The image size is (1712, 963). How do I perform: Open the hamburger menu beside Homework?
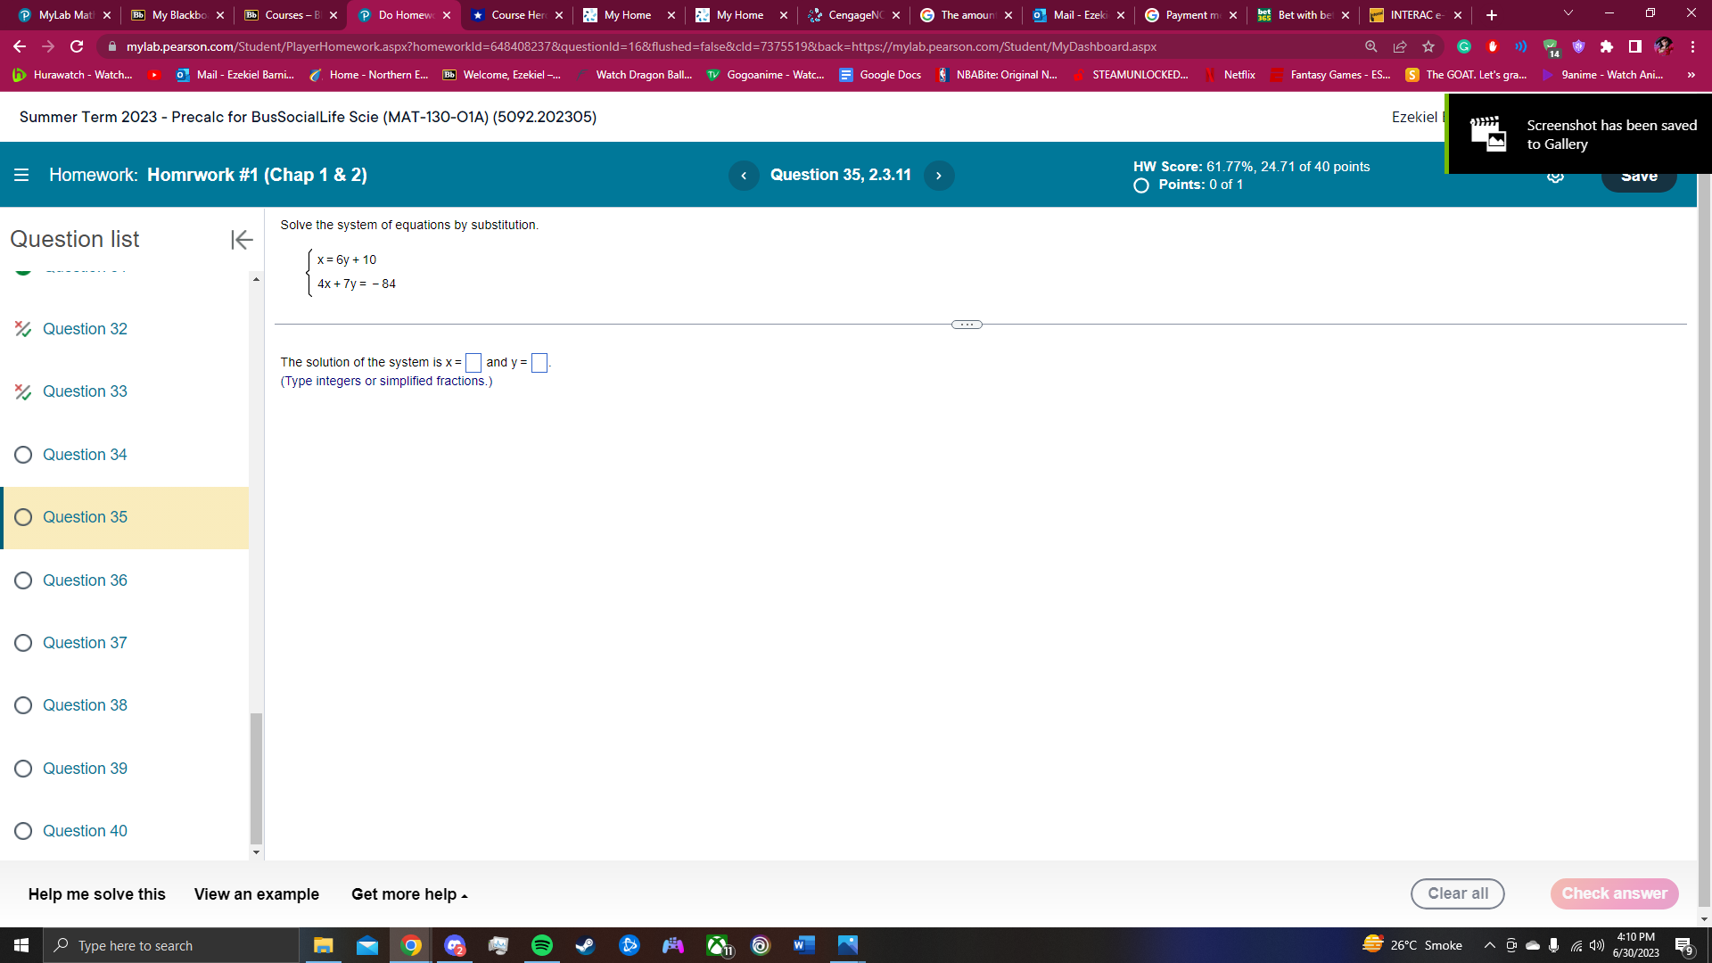point(21,176)
